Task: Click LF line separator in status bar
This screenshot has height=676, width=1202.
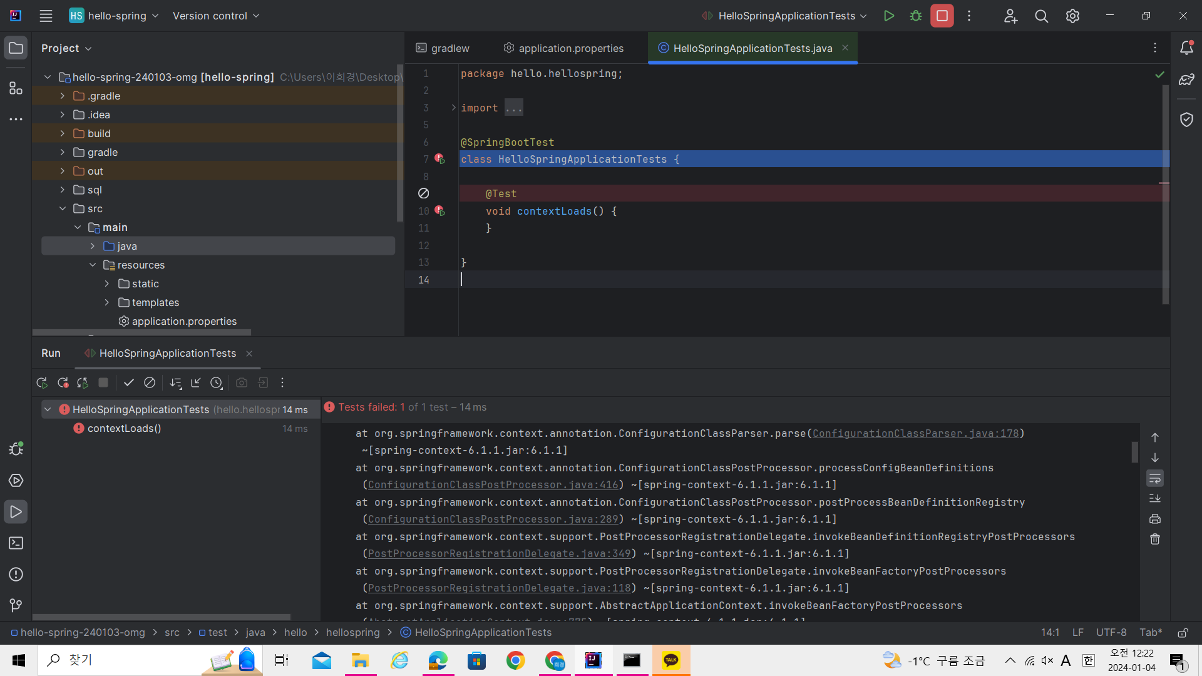Action: pyautogui.click(x=1077, y=633)
